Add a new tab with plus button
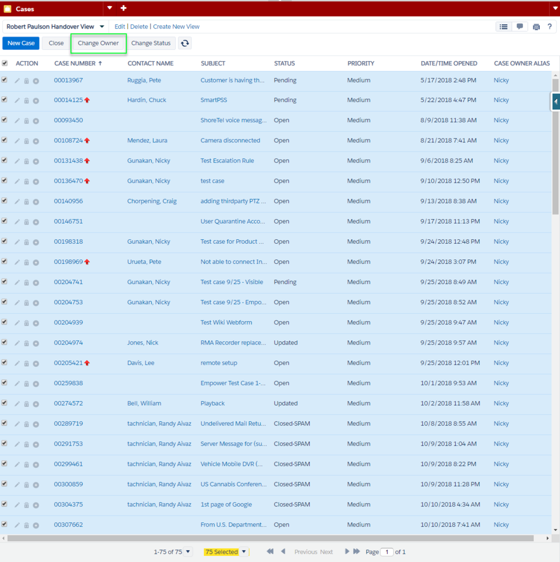Screen dimensions: 560x562 [124, 8]
